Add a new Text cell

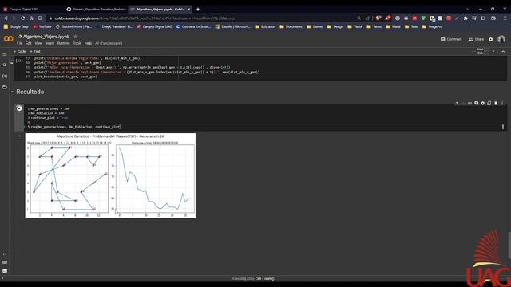35,51
